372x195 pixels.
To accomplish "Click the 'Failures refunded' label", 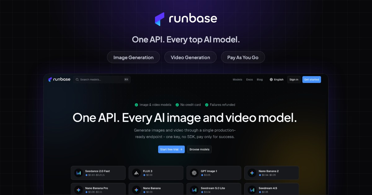I will [223, 105].
